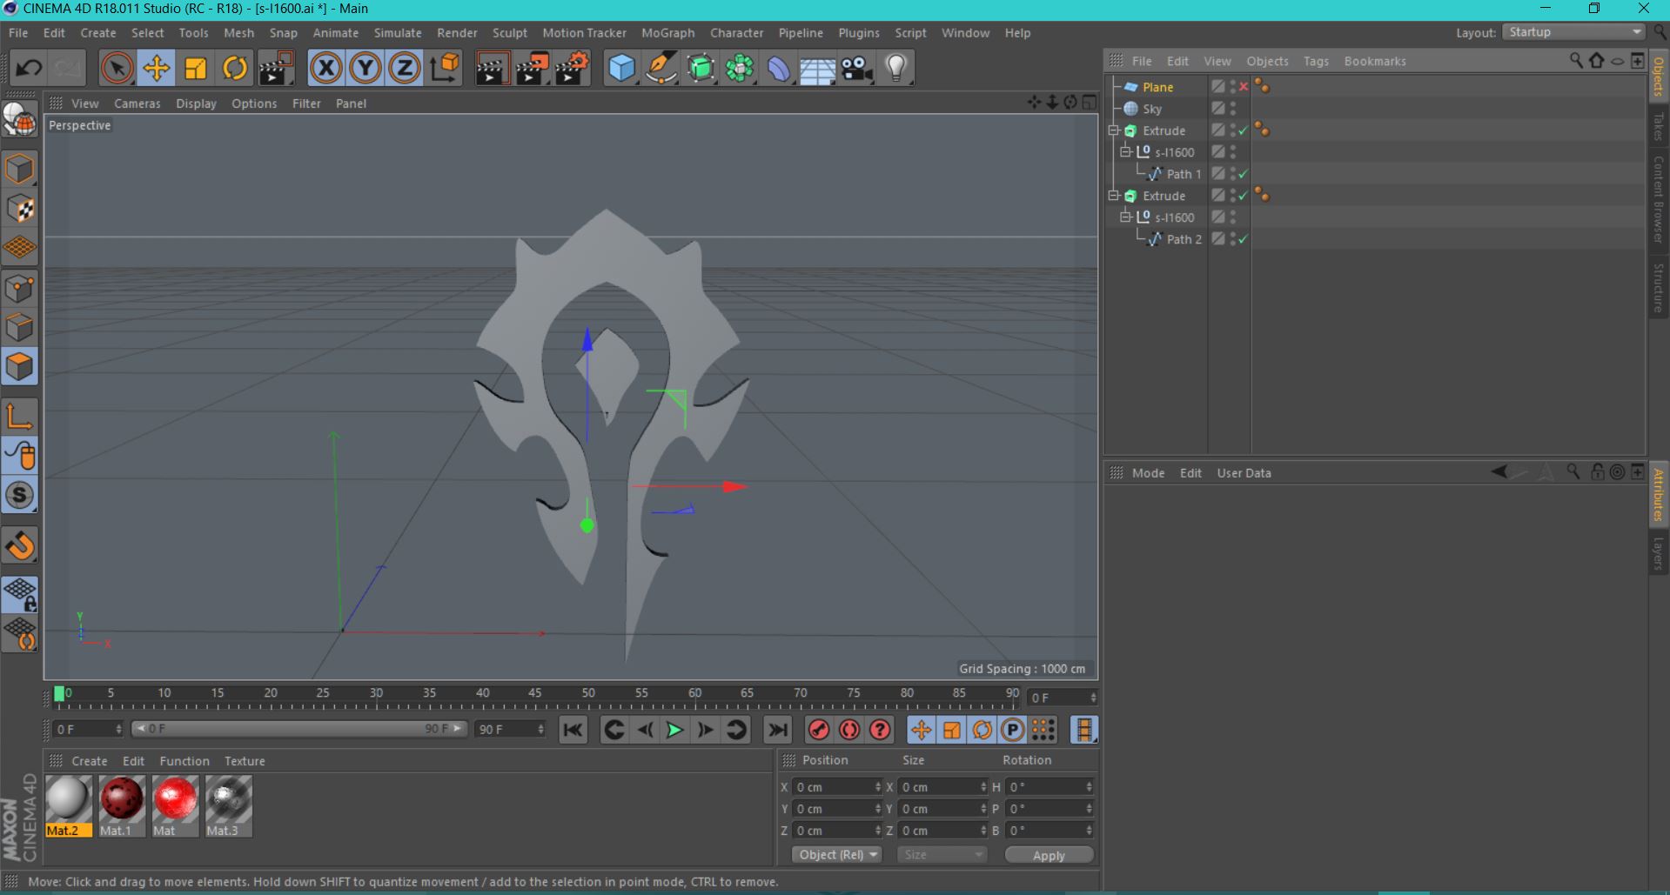Viewport: 1670px width, 895px height.
Task: Open Object (Rel) coordinate dropdown
Action: click(x=836, y=855)
